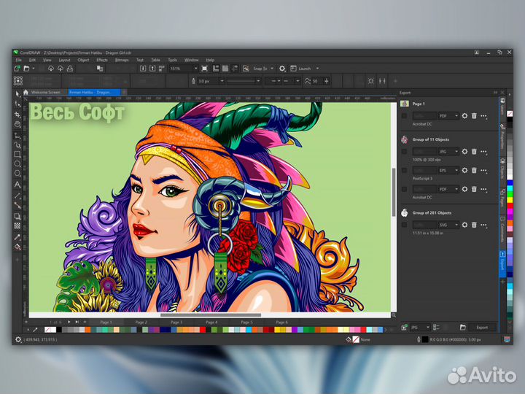
Task: Select the Transparency tool
Action: (x=17, y=225)
